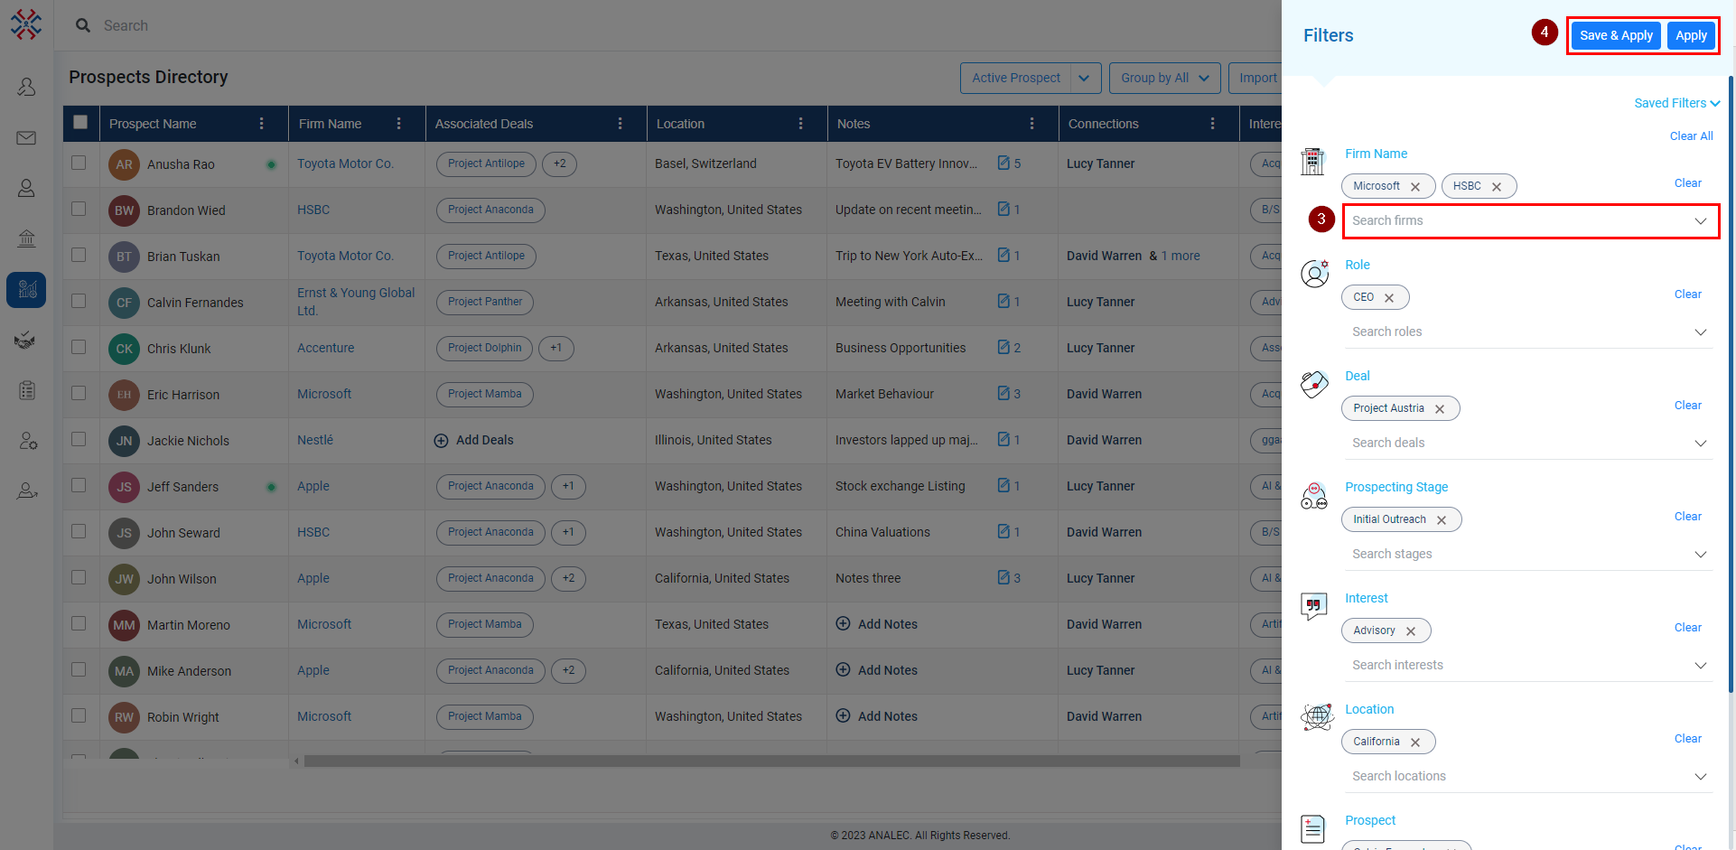Open the Search firms dropdown
The height and width of the screenshot is (850, 1736).
pyautogui.click(x=1531, y=221)
